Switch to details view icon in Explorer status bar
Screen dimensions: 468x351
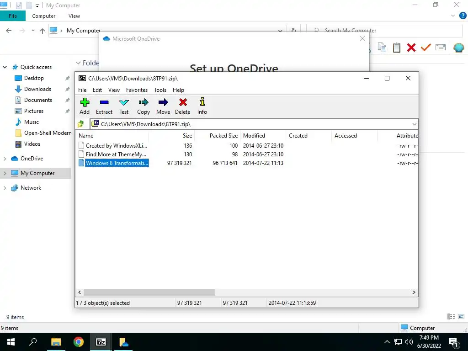click(x=451, y=317)
